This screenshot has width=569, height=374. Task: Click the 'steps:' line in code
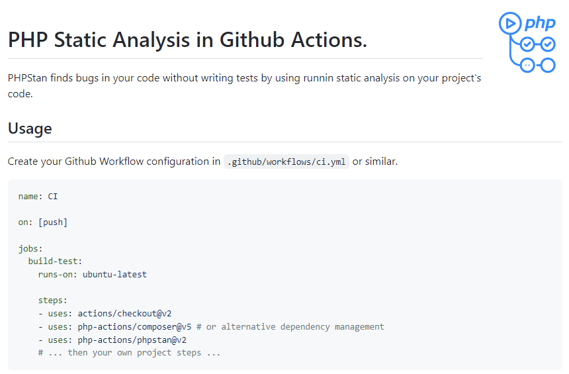tap(53, 301)
